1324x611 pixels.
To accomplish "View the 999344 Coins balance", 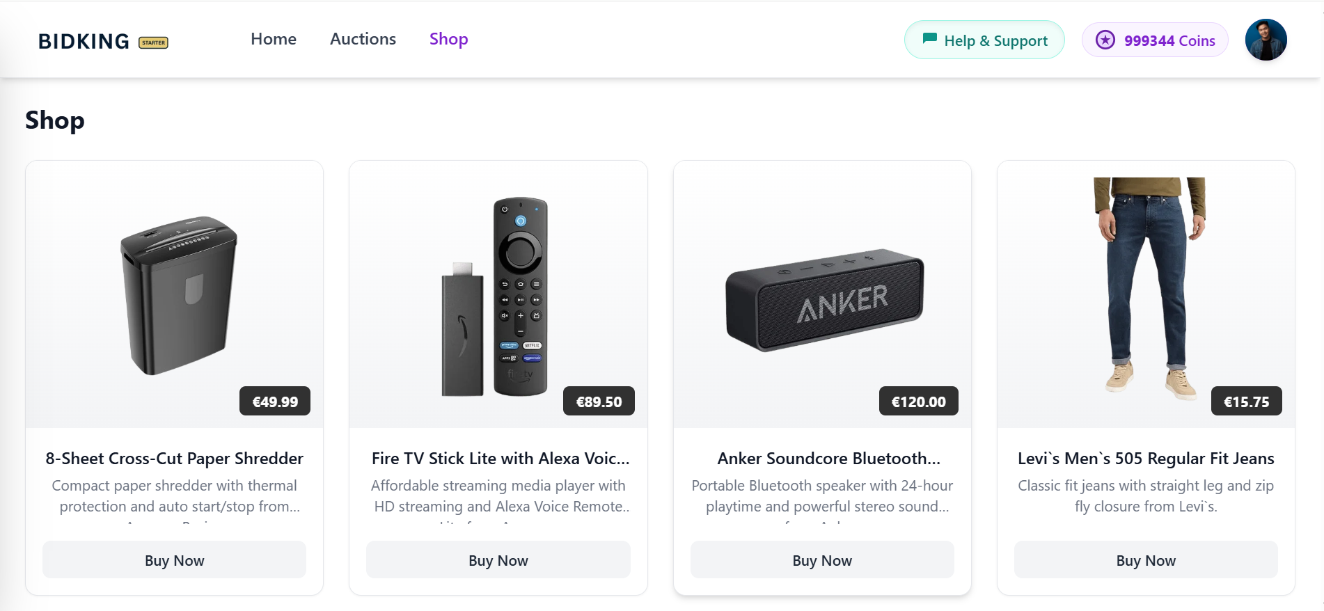I will click(x=1169, y=40).
